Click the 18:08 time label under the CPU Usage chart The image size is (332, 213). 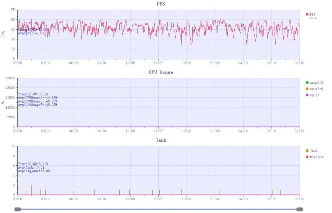click(186, 131)
